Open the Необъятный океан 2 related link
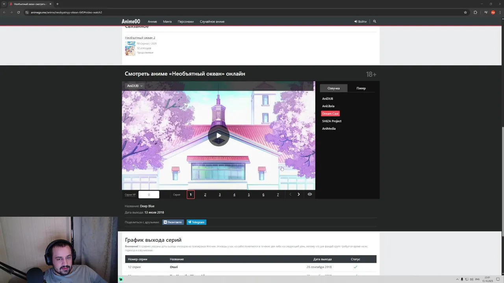This screenshot has width=504, height=283. 140,38
